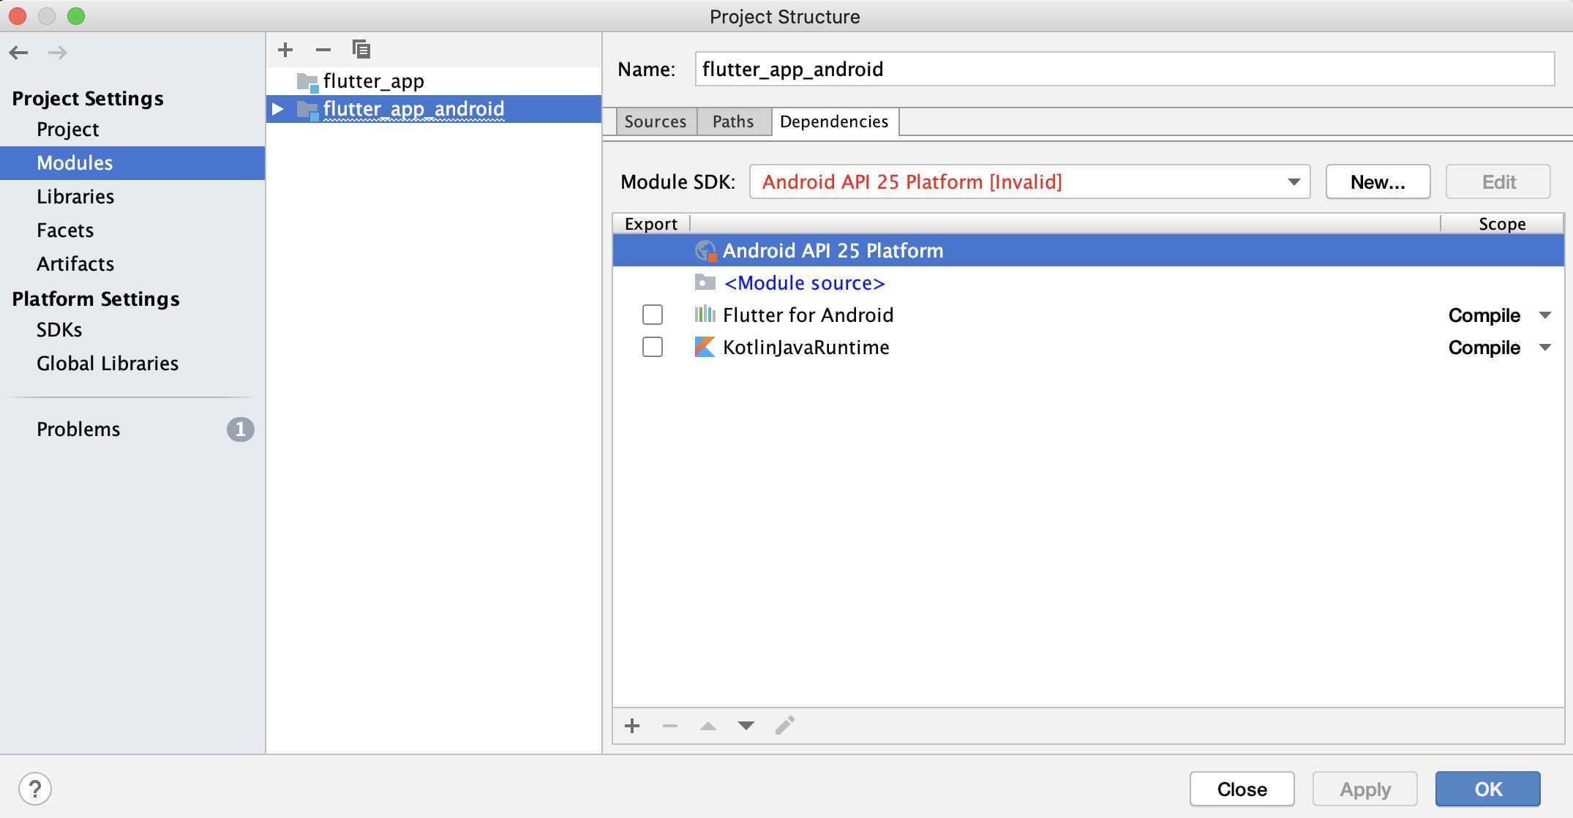Image resolution: width=1573 pixels, height=818 pixels.
Task: Select the Dependencies tab
Action: pyautogui.click(x=834, y=121)
